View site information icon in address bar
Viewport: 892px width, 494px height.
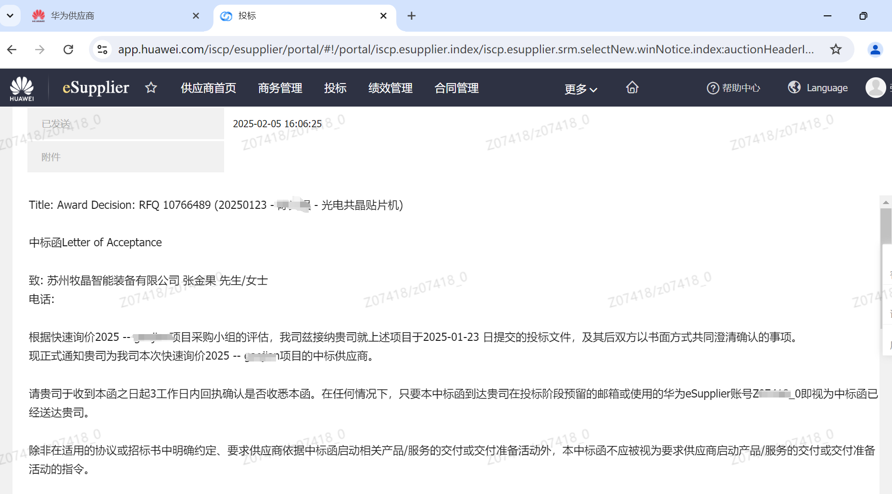pos(102,49)
